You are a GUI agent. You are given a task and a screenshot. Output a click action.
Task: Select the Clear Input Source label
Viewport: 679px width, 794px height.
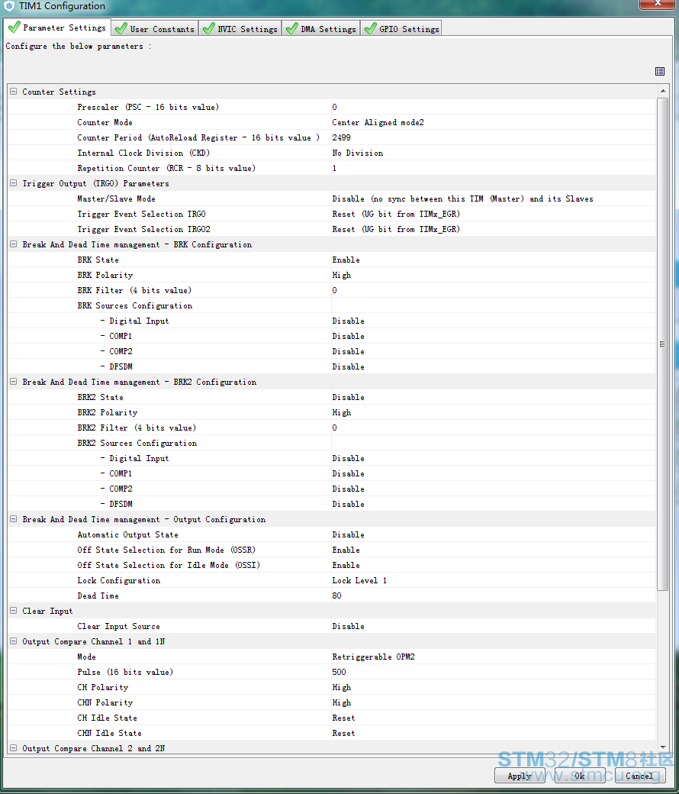coord(118,626)
